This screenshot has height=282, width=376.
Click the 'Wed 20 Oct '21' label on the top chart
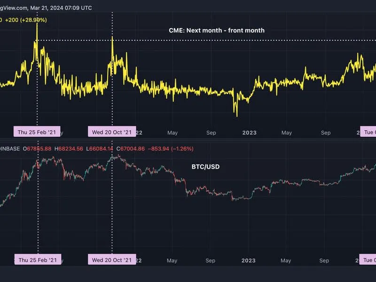pyautogui.click(x=112, y=132)
